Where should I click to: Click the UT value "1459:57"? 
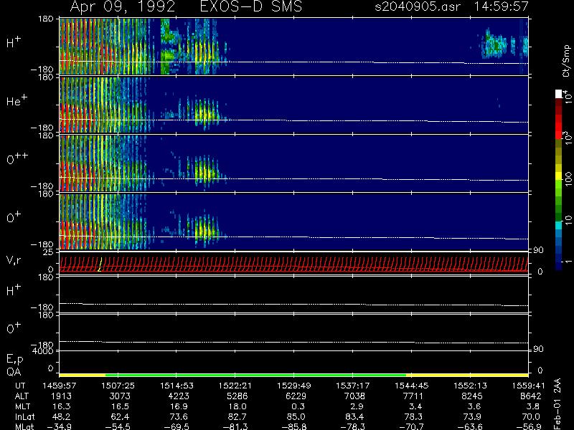[59, 386]
